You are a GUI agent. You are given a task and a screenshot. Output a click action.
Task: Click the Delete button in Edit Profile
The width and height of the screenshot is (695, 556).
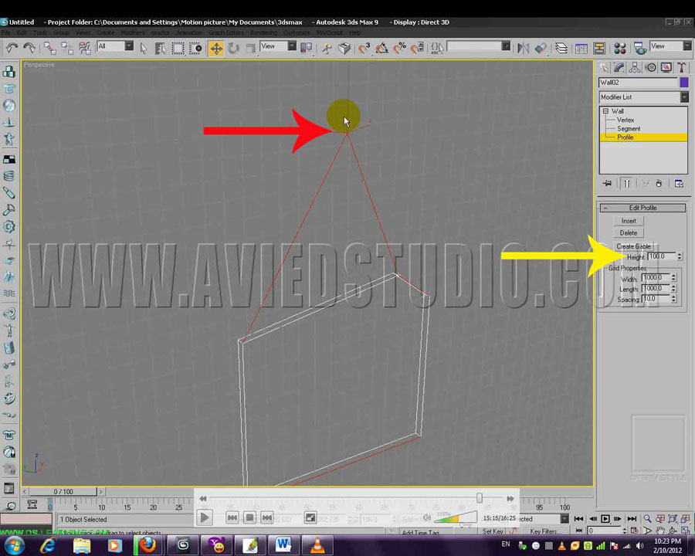coord(629,232)
